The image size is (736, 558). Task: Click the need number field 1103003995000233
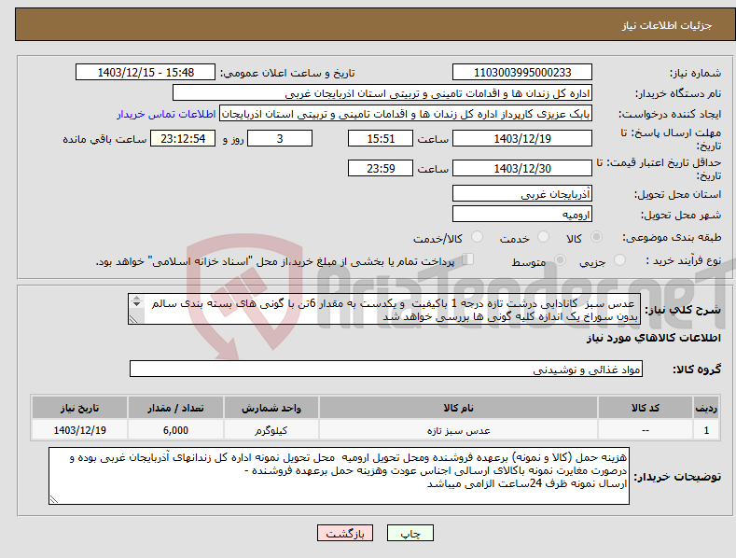[522, 73]
